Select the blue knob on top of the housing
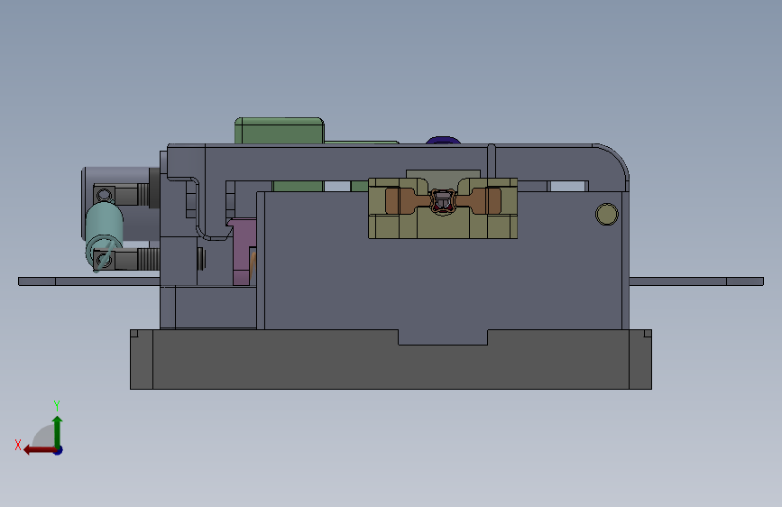Image resolution: width=782 pixels, height=507 pixels. (443, 140)
